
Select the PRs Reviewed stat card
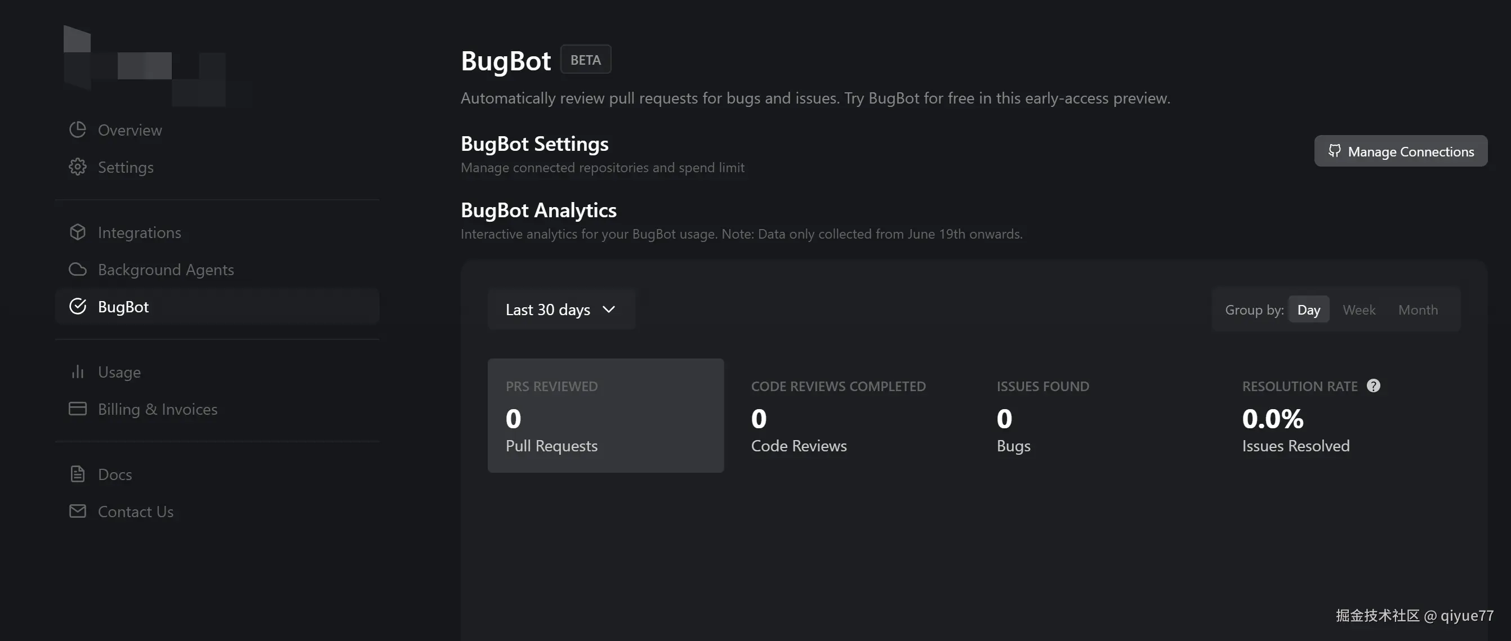click(605, 415)
